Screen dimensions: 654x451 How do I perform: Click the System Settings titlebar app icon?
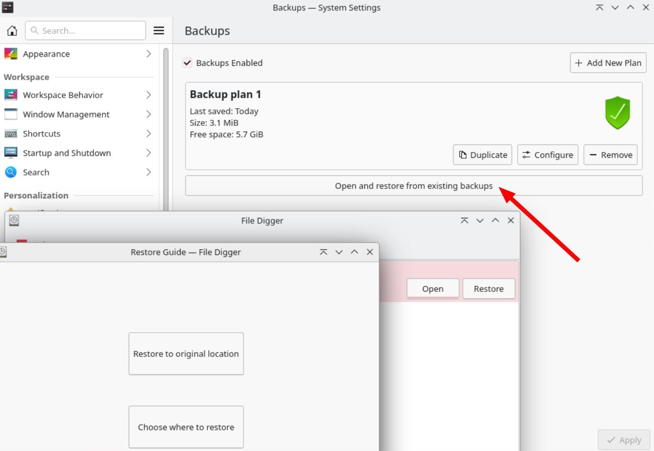8,8
